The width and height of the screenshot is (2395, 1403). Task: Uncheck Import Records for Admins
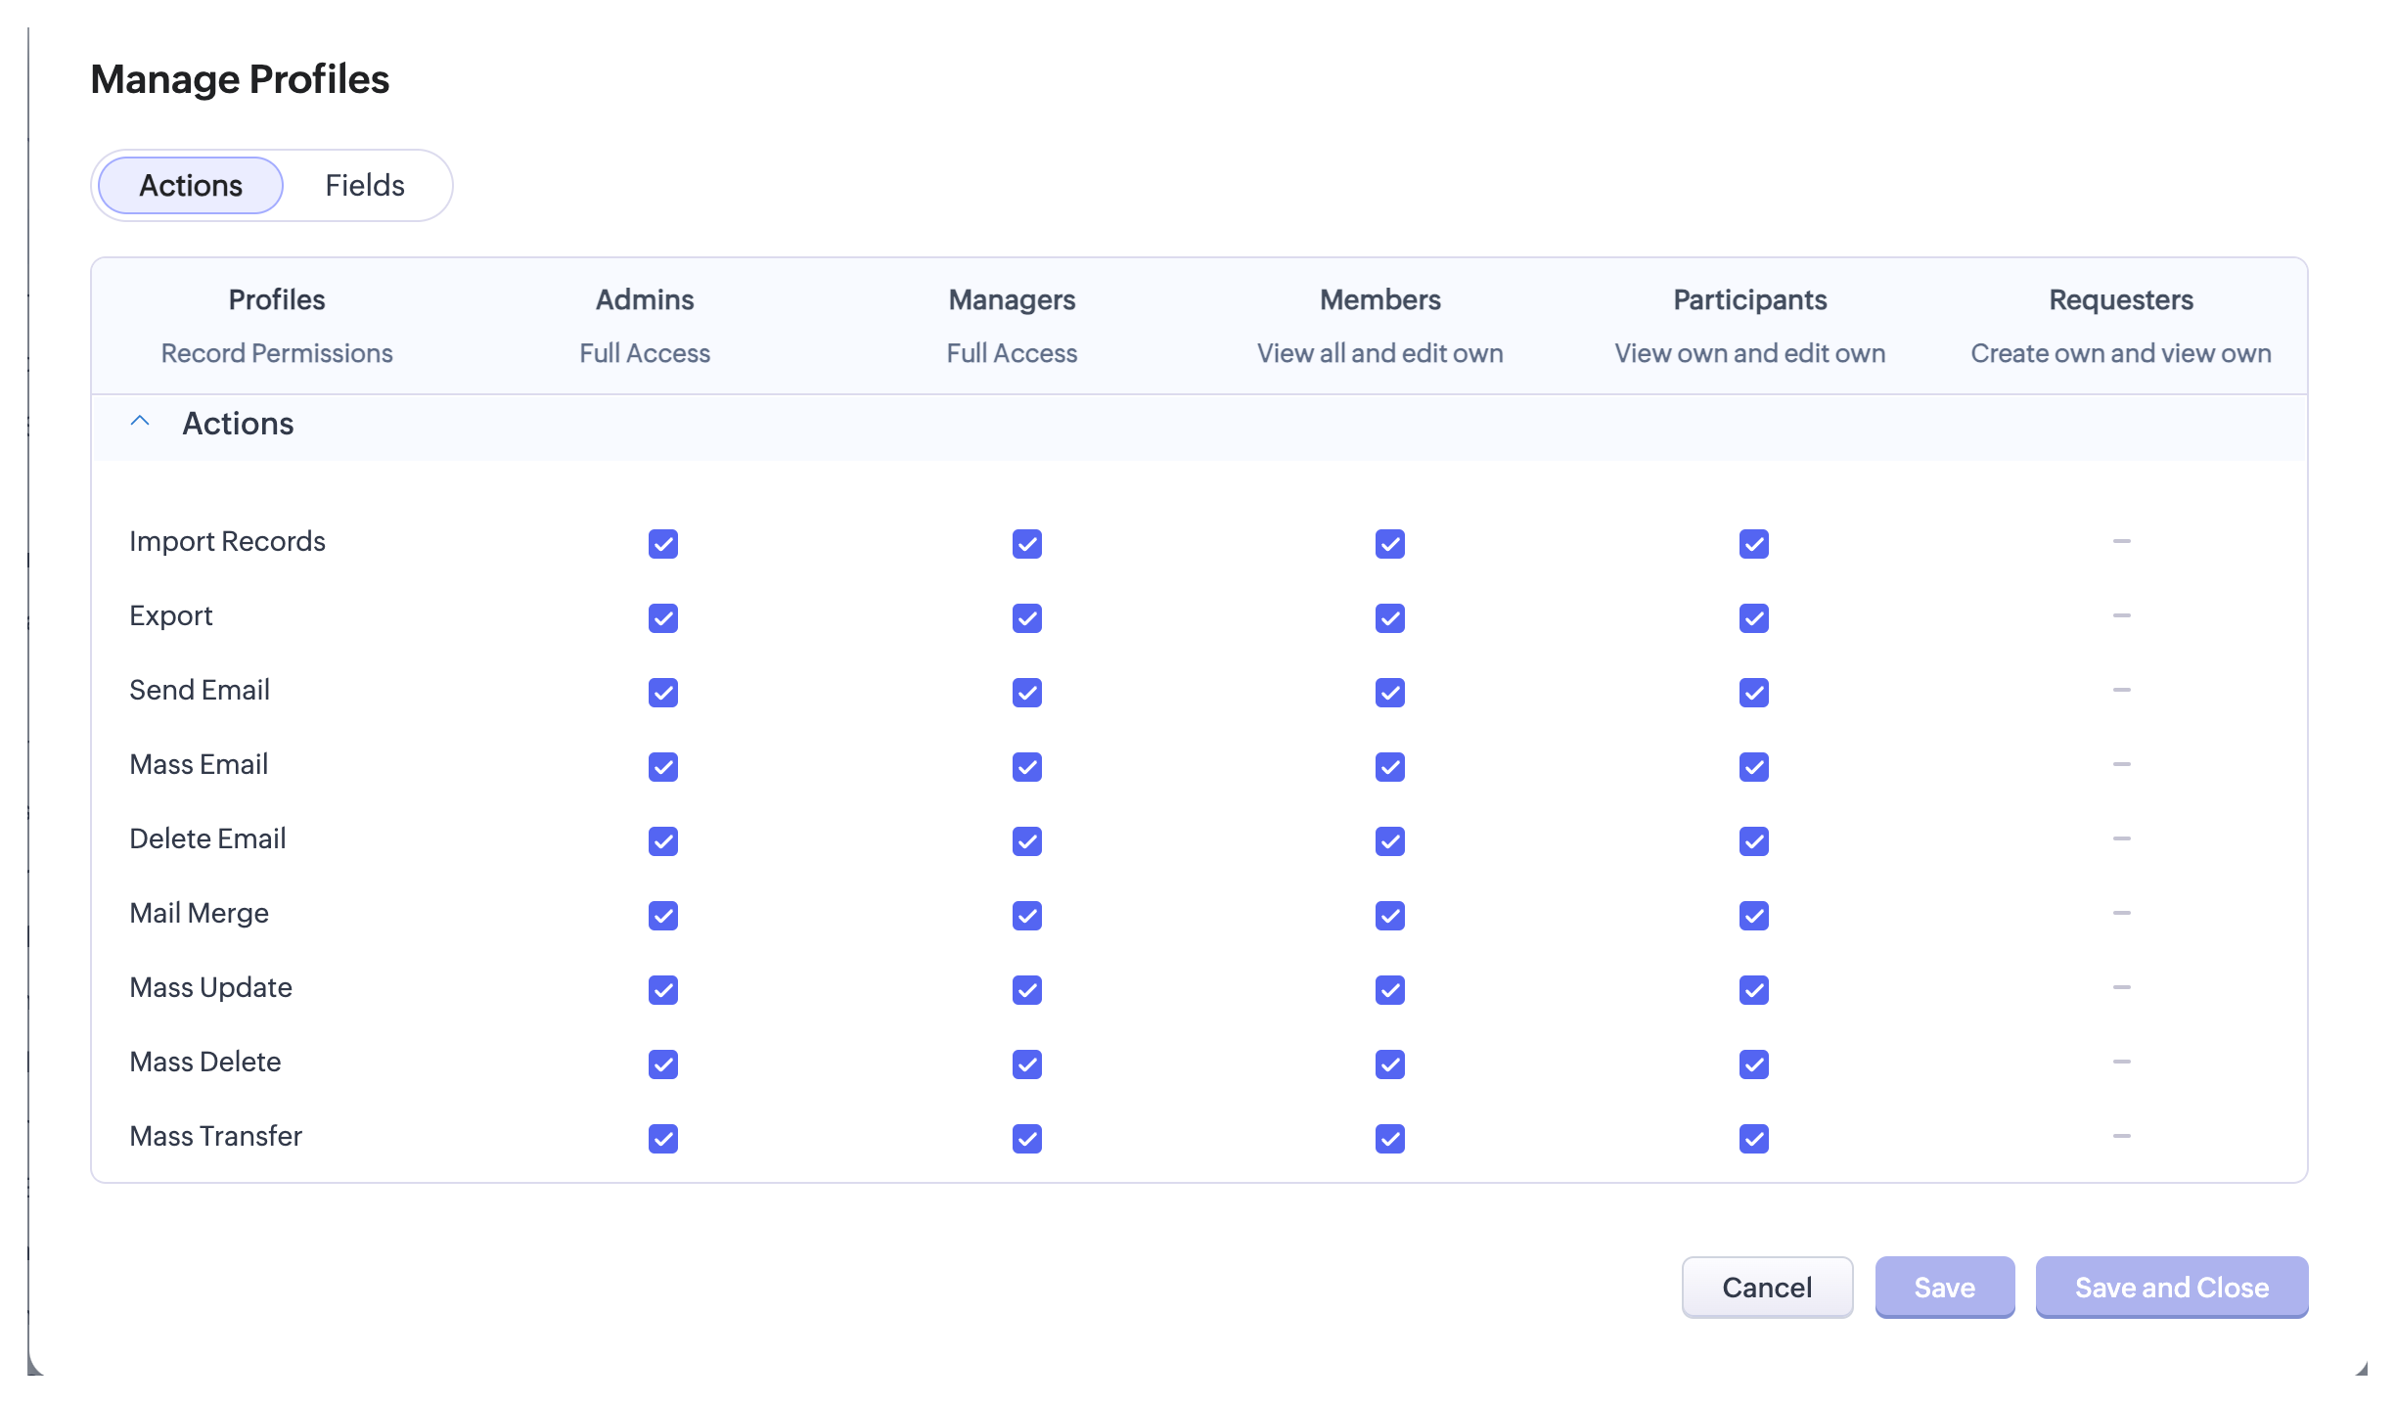tap(662, 544)
